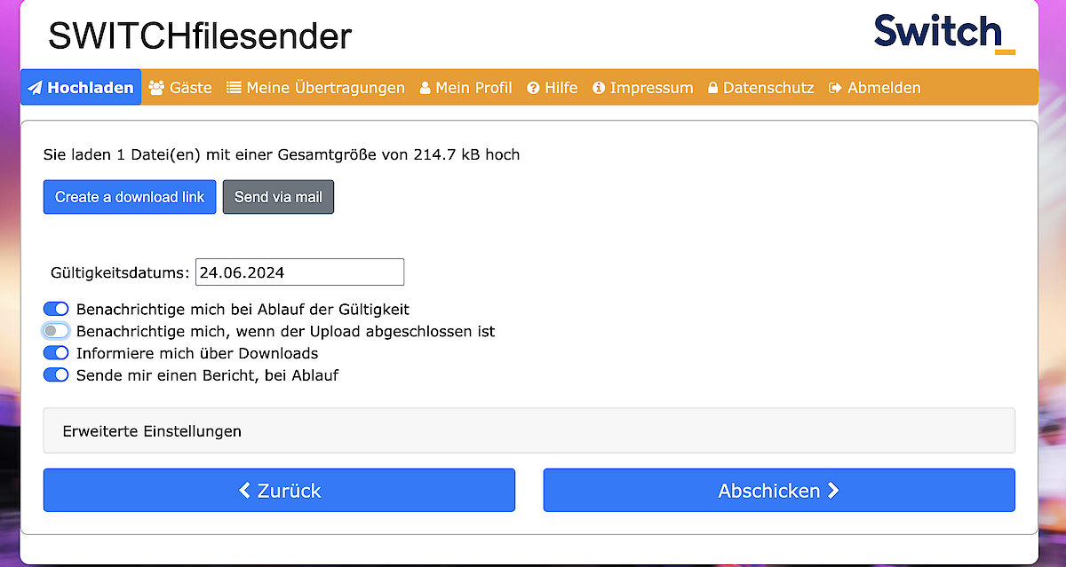Submit upload with Abschicken button
1066x567 pixels.
(x=778, y=491)
